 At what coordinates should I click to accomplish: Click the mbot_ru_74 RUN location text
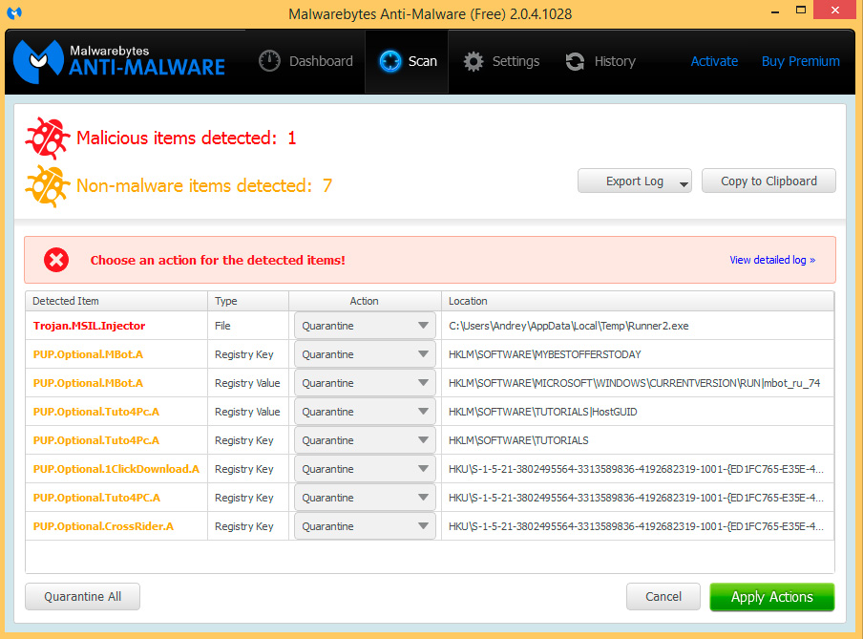coord(634,383)
